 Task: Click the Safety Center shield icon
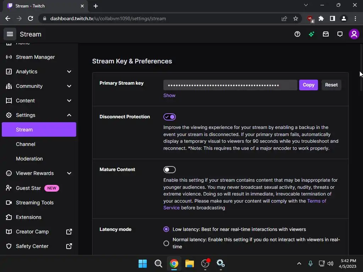click(x=9, y=246)
